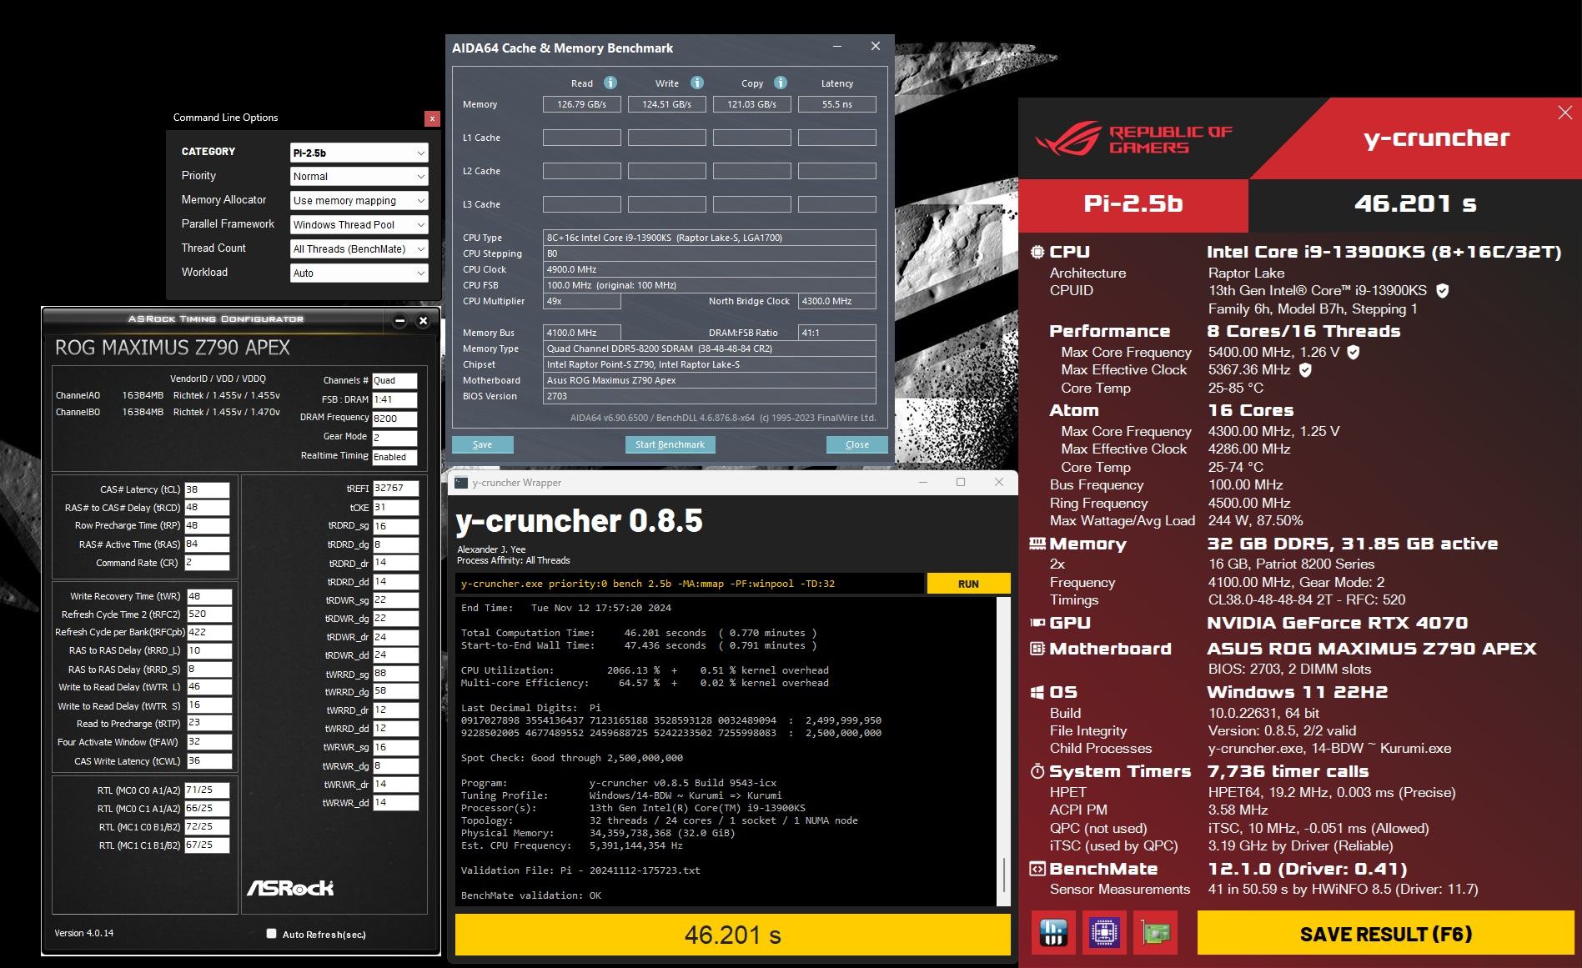Minimize the y-cruncher Wrapper window
The width and height of the screenshot is (1582, 968).
click(923, 482)
